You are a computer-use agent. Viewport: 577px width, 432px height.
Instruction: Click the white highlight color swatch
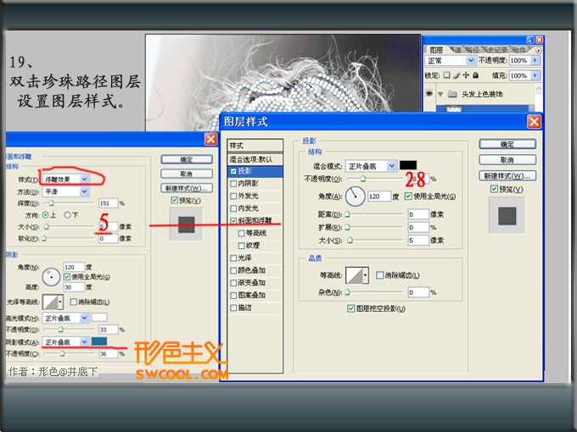(99, 317)
